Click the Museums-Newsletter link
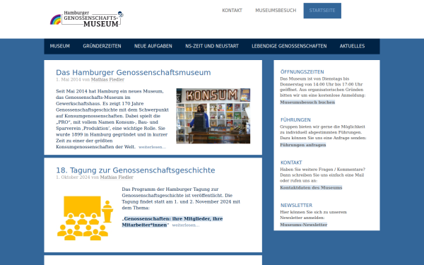 coord(303,225)
